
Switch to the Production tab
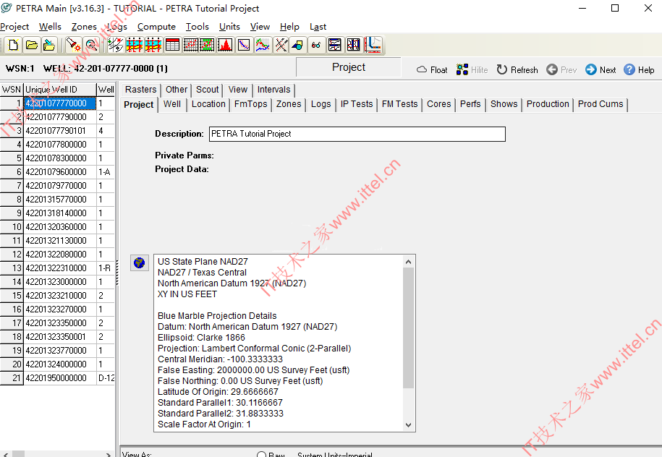[548, 104]
